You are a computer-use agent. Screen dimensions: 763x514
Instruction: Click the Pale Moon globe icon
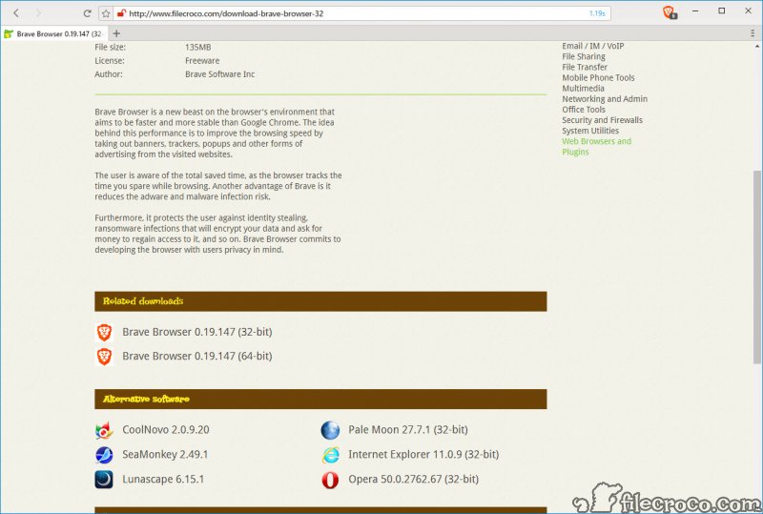[330, 430]
